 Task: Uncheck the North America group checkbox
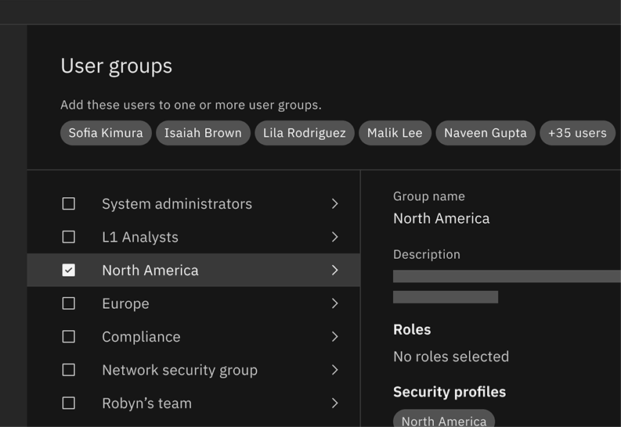[x=69, y=271]
